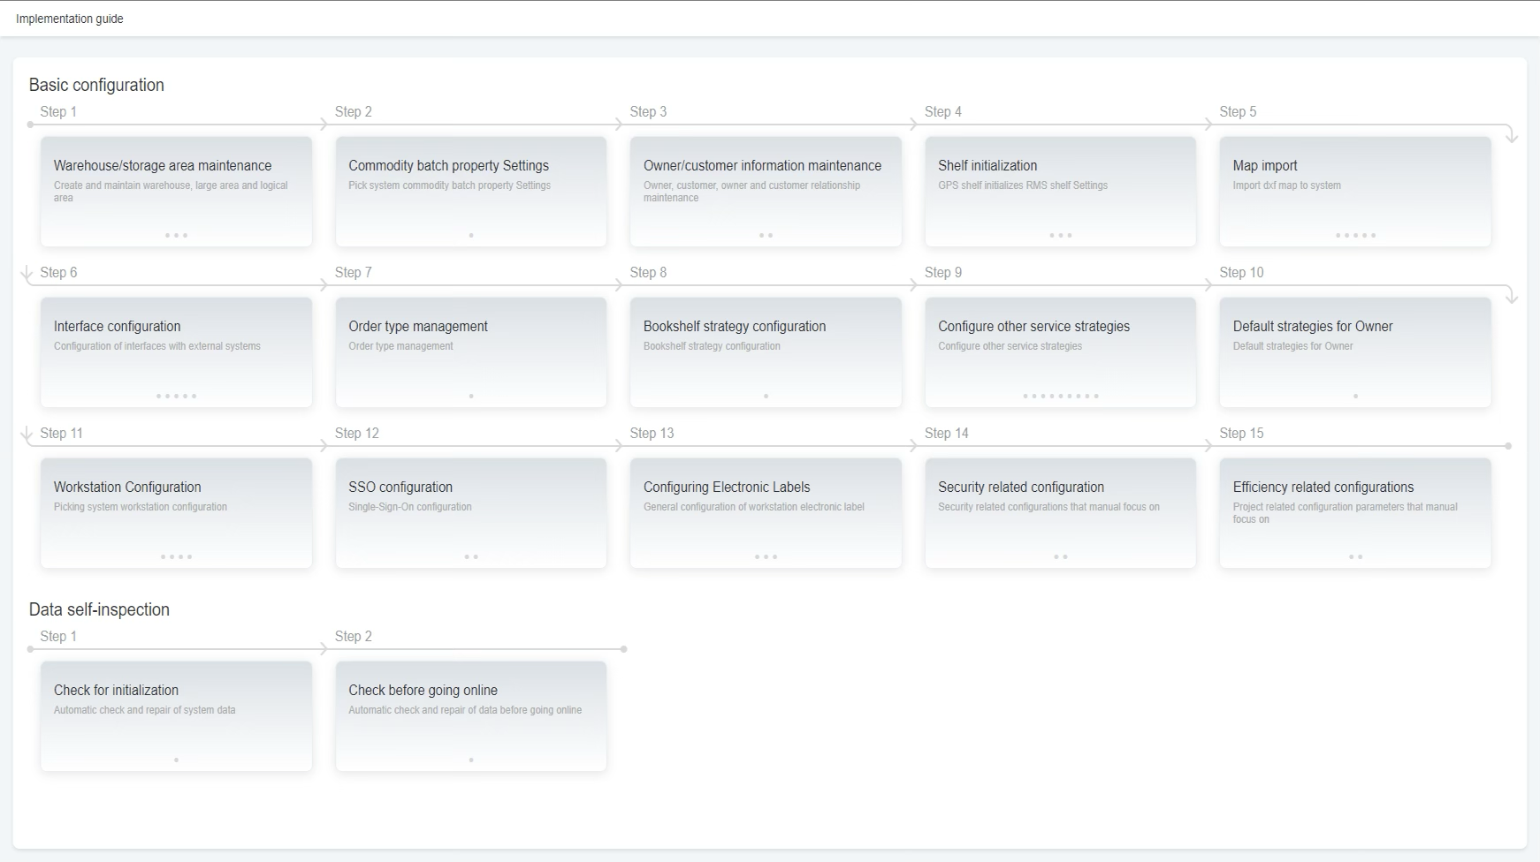Select Owner/customer information maintenance
The height and width of the screenshot is (862, 1540).
pos(766,191)
